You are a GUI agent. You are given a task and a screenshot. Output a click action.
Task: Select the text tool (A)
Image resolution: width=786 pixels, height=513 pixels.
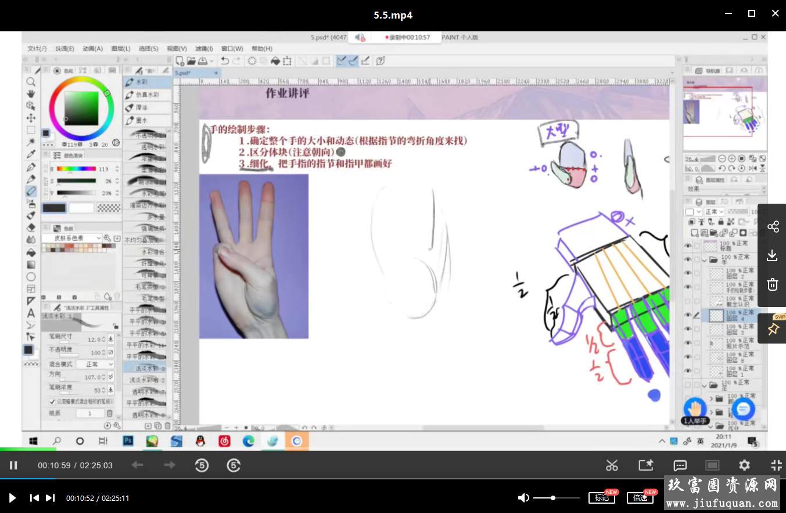click(x=31, y=313)
